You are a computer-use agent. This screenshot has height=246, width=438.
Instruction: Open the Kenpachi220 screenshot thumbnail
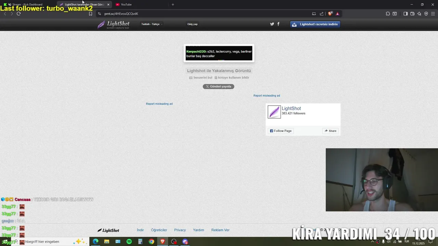(219, 53)
